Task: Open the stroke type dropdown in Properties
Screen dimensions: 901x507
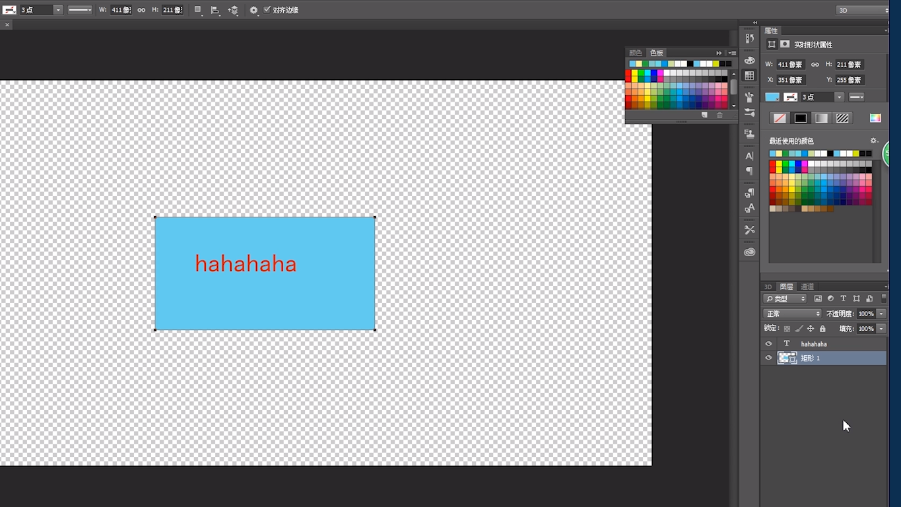Action: coord(857,97)
